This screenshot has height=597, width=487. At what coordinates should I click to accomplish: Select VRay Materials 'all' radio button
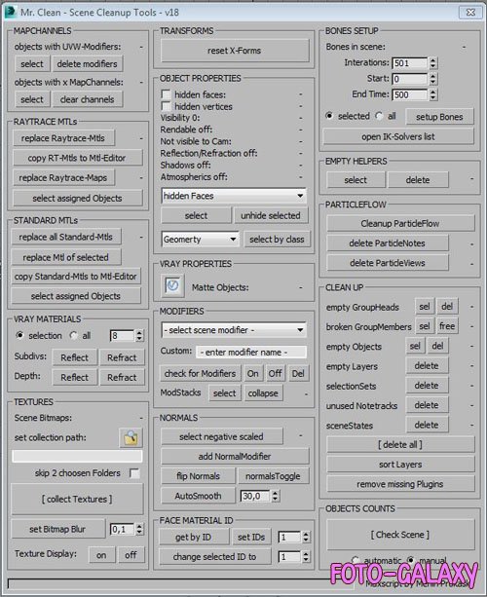[73, 335]
